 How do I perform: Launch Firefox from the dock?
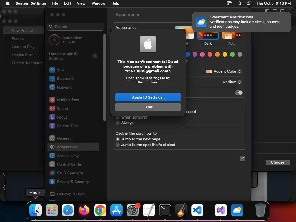84,210
